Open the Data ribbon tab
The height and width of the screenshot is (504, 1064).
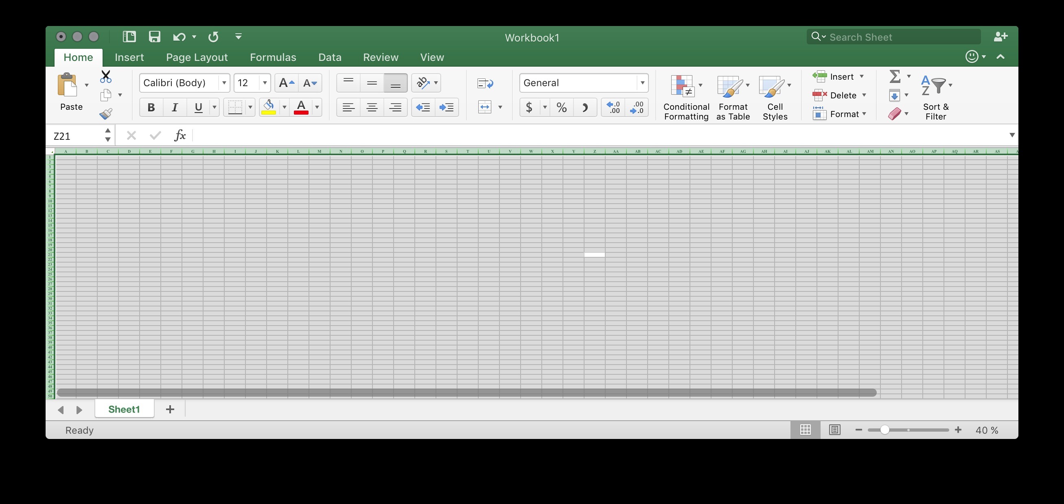[x=330, y=57]
